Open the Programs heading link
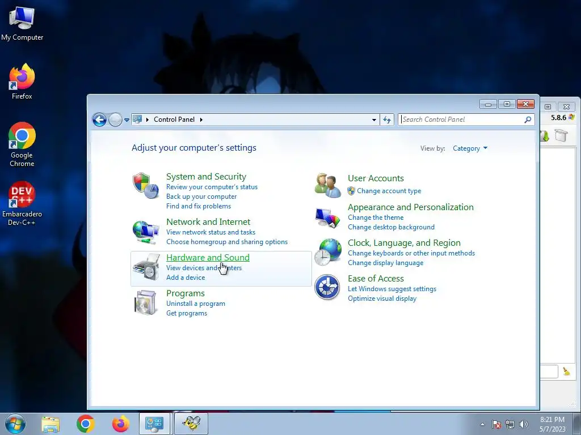The height and width of the screenshot is (435, 581). tap(186, 293)
